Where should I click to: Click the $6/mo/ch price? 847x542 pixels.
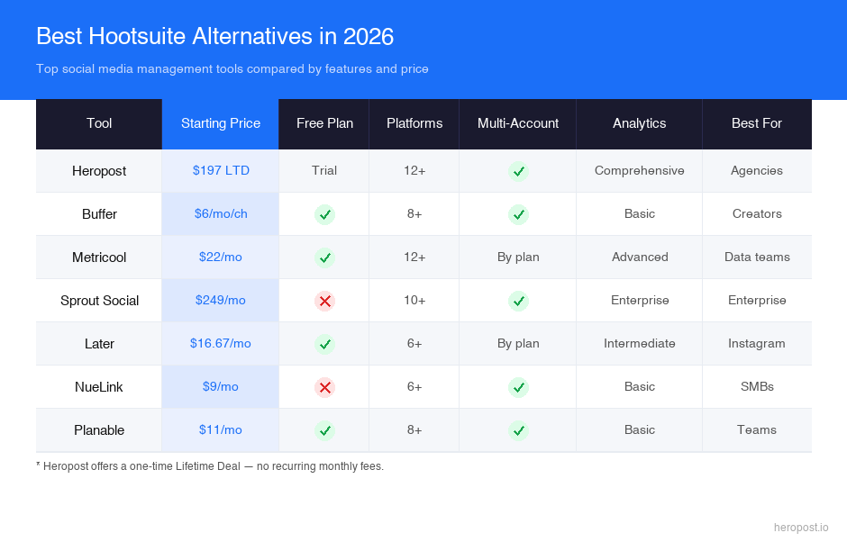click(x=221, y=213)
